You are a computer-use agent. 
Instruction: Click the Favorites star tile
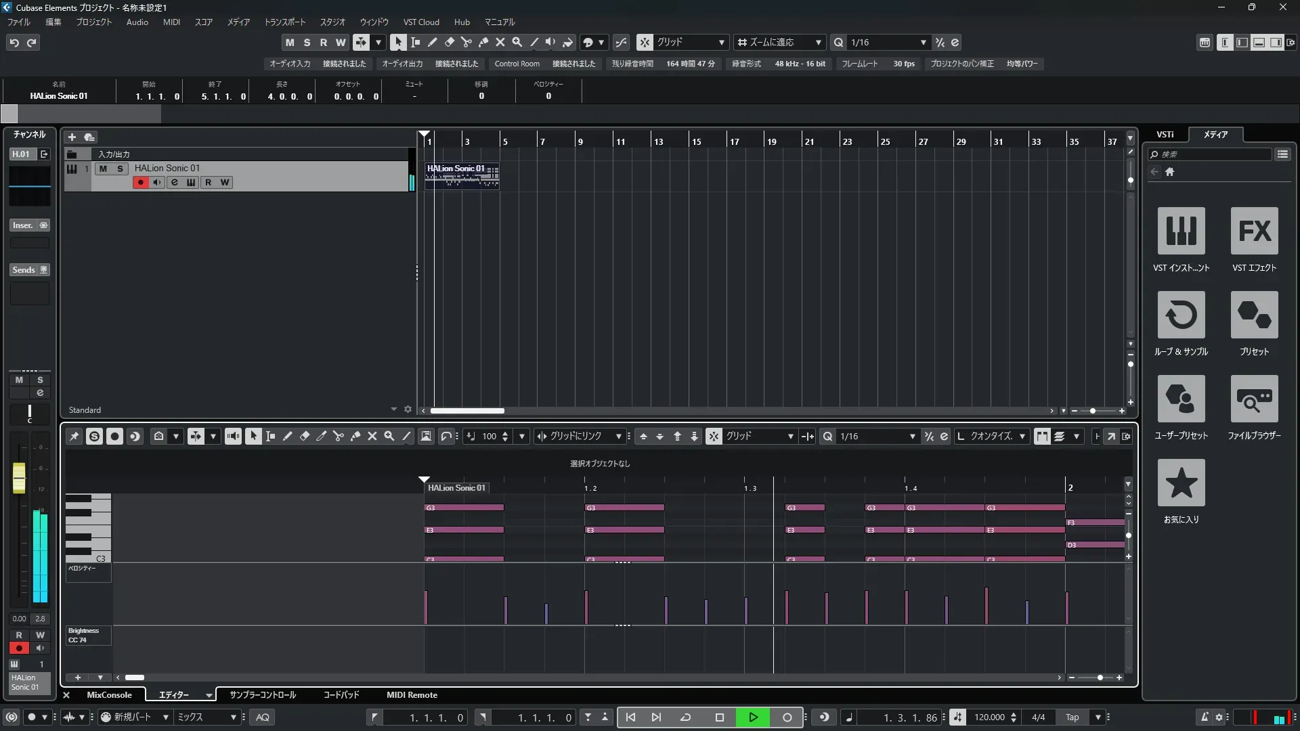coord(1181,483)
